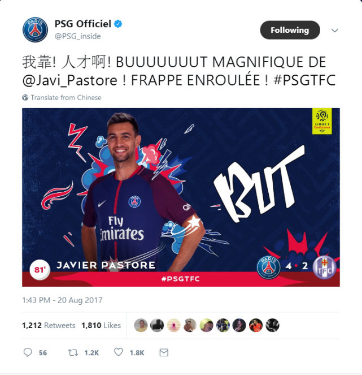Open the @Javi_Pastore mention

pyautogui.click(x=69, y=80)
